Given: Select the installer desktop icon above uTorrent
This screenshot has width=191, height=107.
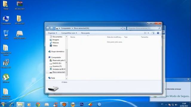Looking at the screenshot, I should click(x=6, y=64).
